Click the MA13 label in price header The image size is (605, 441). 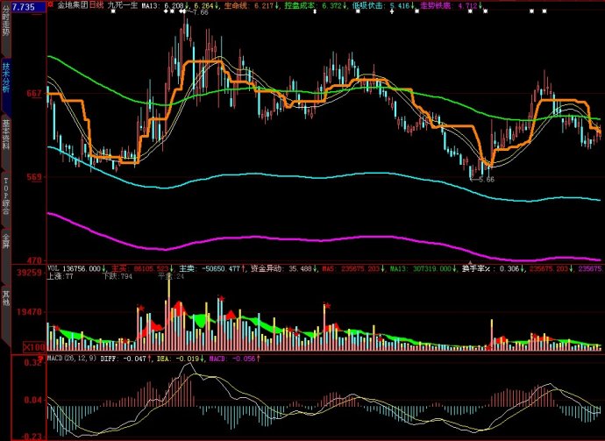click(151, 6)
